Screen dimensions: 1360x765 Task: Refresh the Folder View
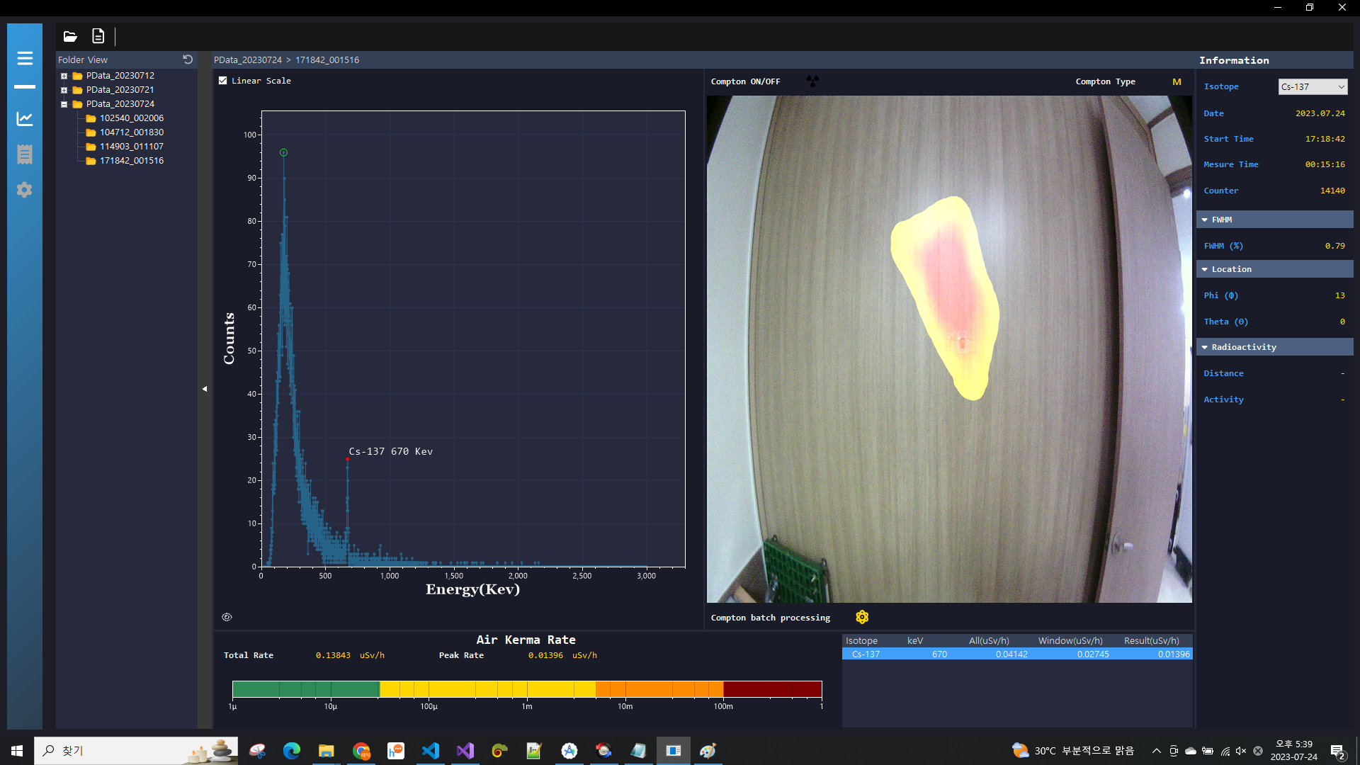(188, 59)
